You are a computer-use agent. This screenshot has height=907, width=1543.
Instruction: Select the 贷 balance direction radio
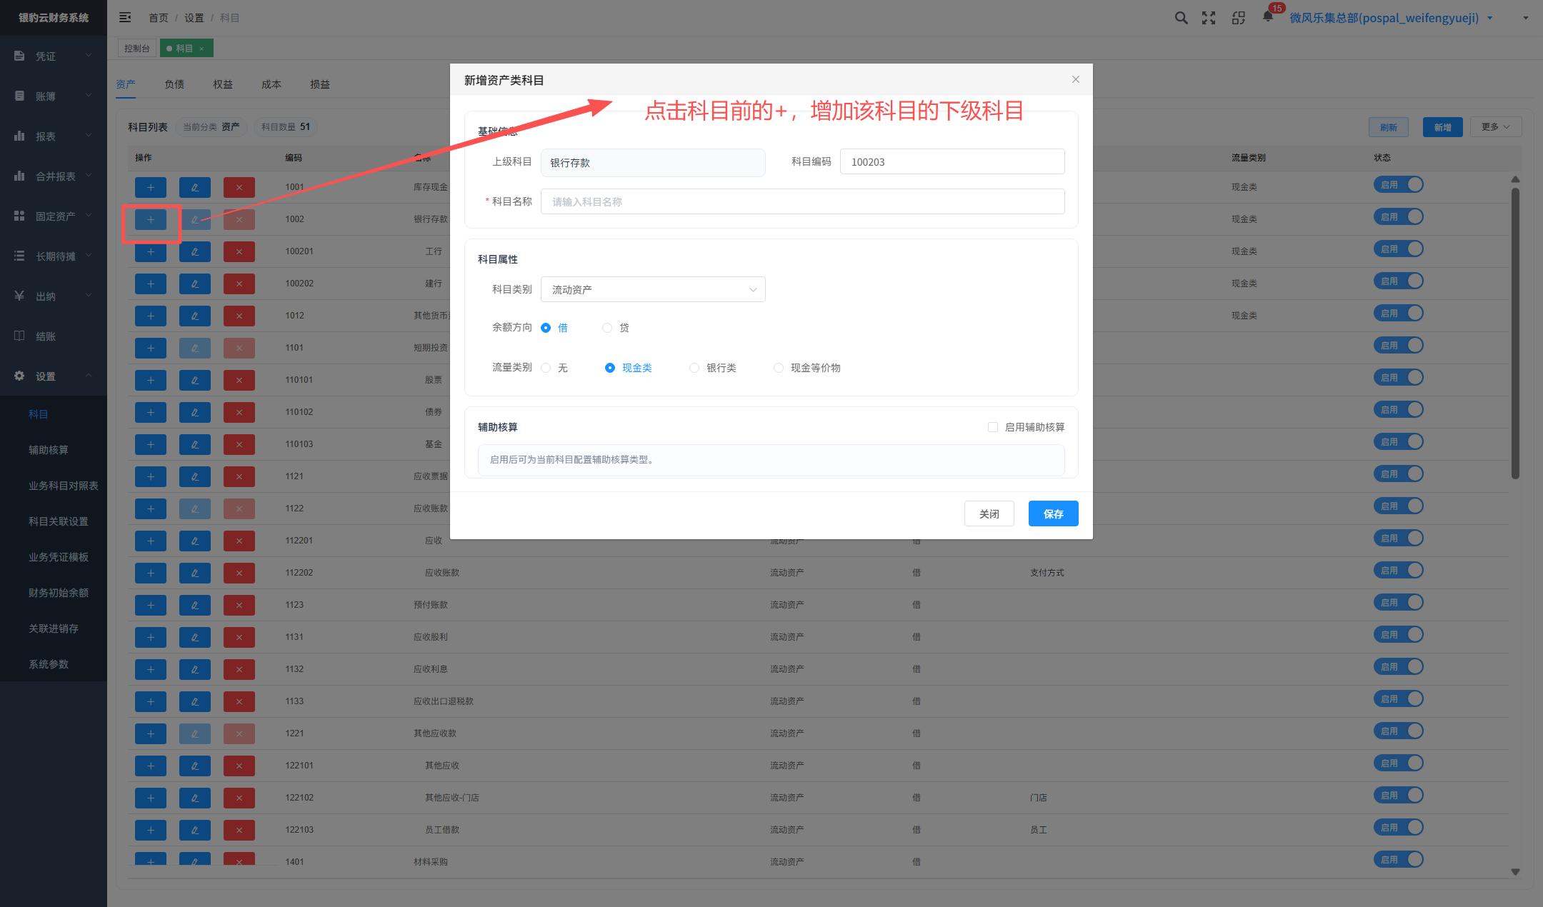(x=607, y=328)
